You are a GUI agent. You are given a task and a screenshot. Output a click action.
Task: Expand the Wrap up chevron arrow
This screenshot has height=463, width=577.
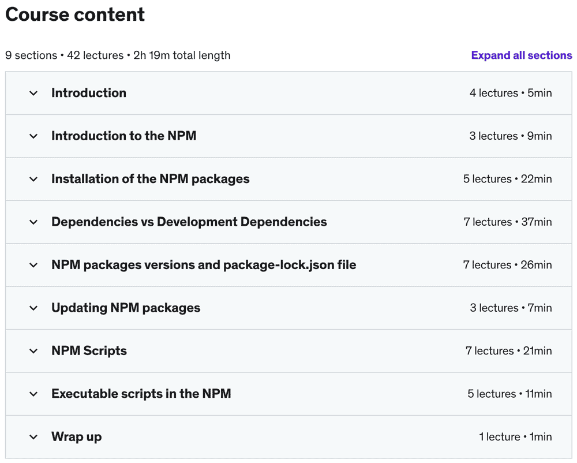point(33,437)
